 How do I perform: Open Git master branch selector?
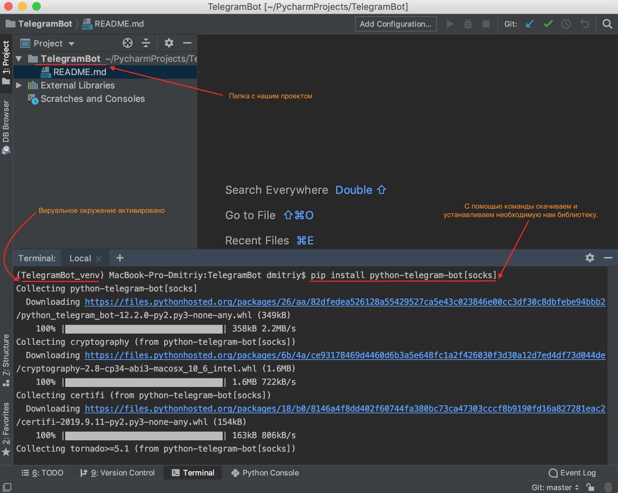coord(555,487)
